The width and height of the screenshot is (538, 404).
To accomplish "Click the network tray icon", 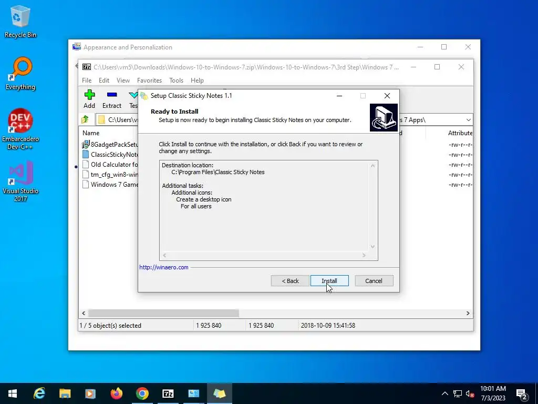I will 458,393.
